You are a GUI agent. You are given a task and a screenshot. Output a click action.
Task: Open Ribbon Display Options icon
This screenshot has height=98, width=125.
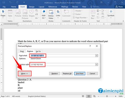(101, 2)
